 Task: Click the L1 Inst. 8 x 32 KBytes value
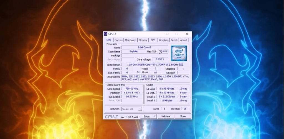167,93
